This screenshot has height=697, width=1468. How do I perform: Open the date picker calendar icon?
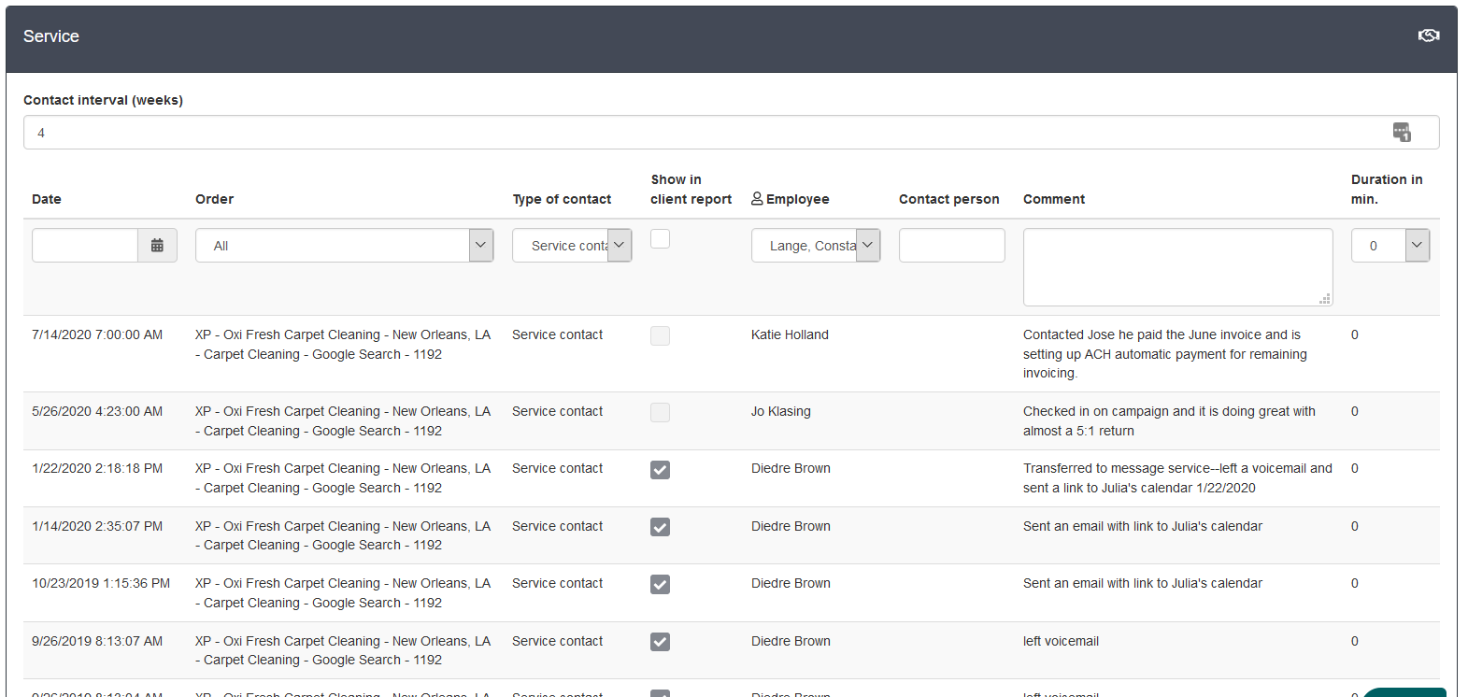click(x=157, y=246)
